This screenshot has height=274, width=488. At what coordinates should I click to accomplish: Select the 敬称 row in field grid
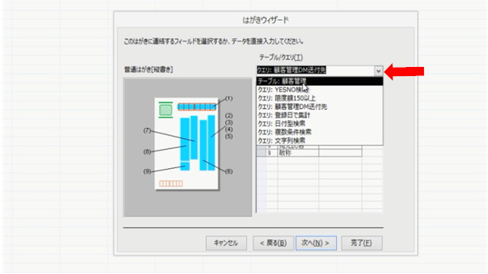coord(309,153)
